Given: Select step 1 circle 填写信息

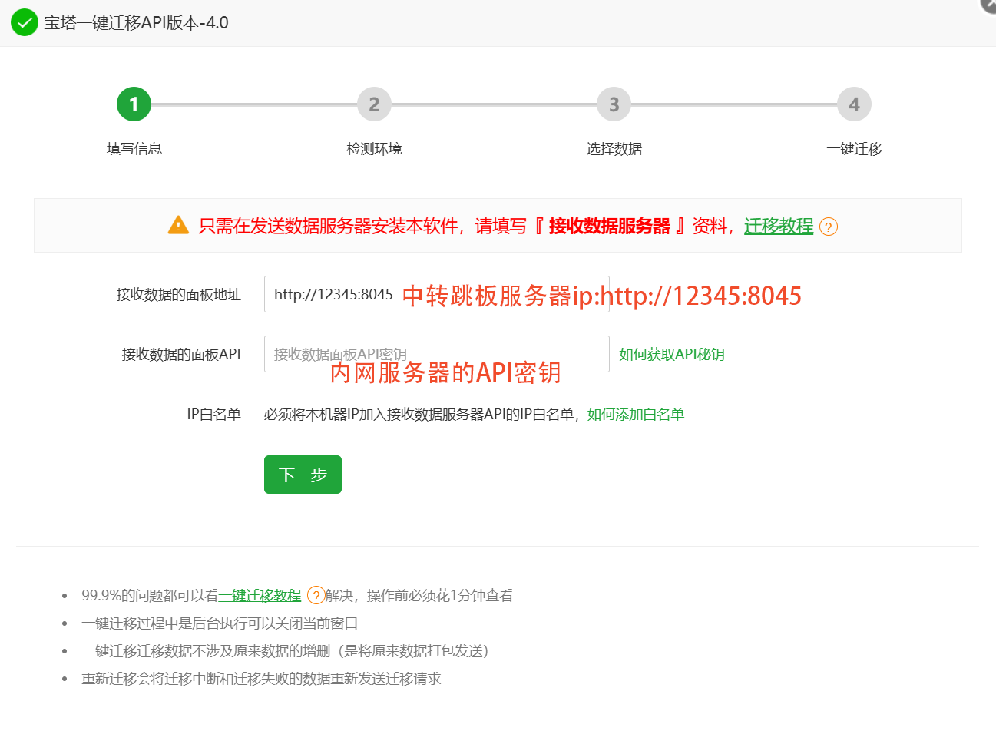Looking at the screenshot, I should coord(134,104).
